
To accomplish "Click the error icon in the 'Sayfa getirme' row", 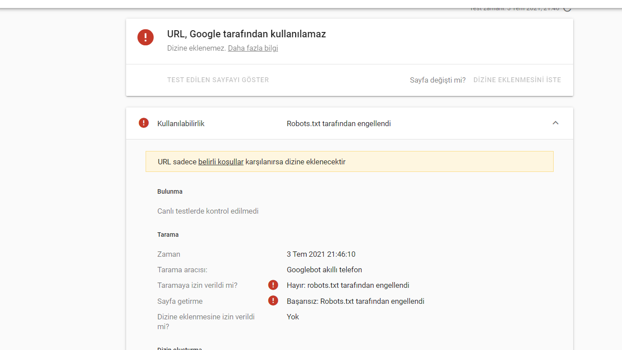I will pos(273,301).
